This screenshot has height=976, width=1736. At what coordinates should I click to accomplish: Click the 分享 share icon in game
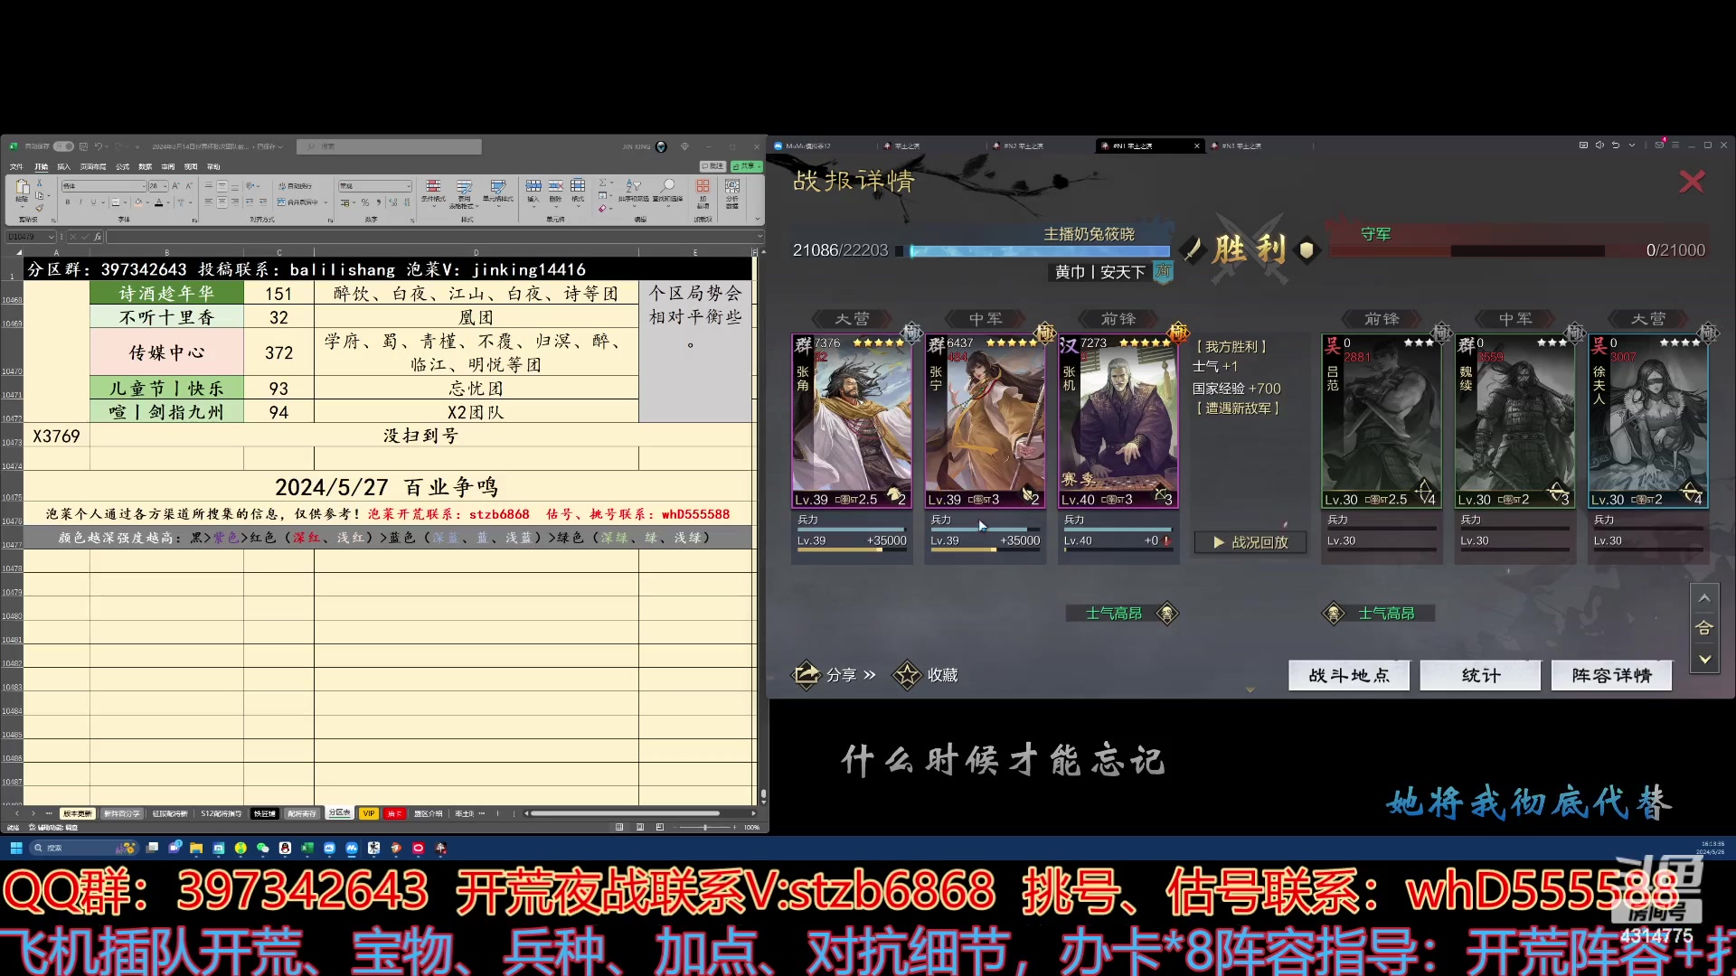click(807, 674)
